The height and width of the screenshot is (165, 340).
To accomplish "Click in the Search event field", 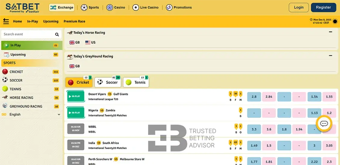I will [28, 34].
